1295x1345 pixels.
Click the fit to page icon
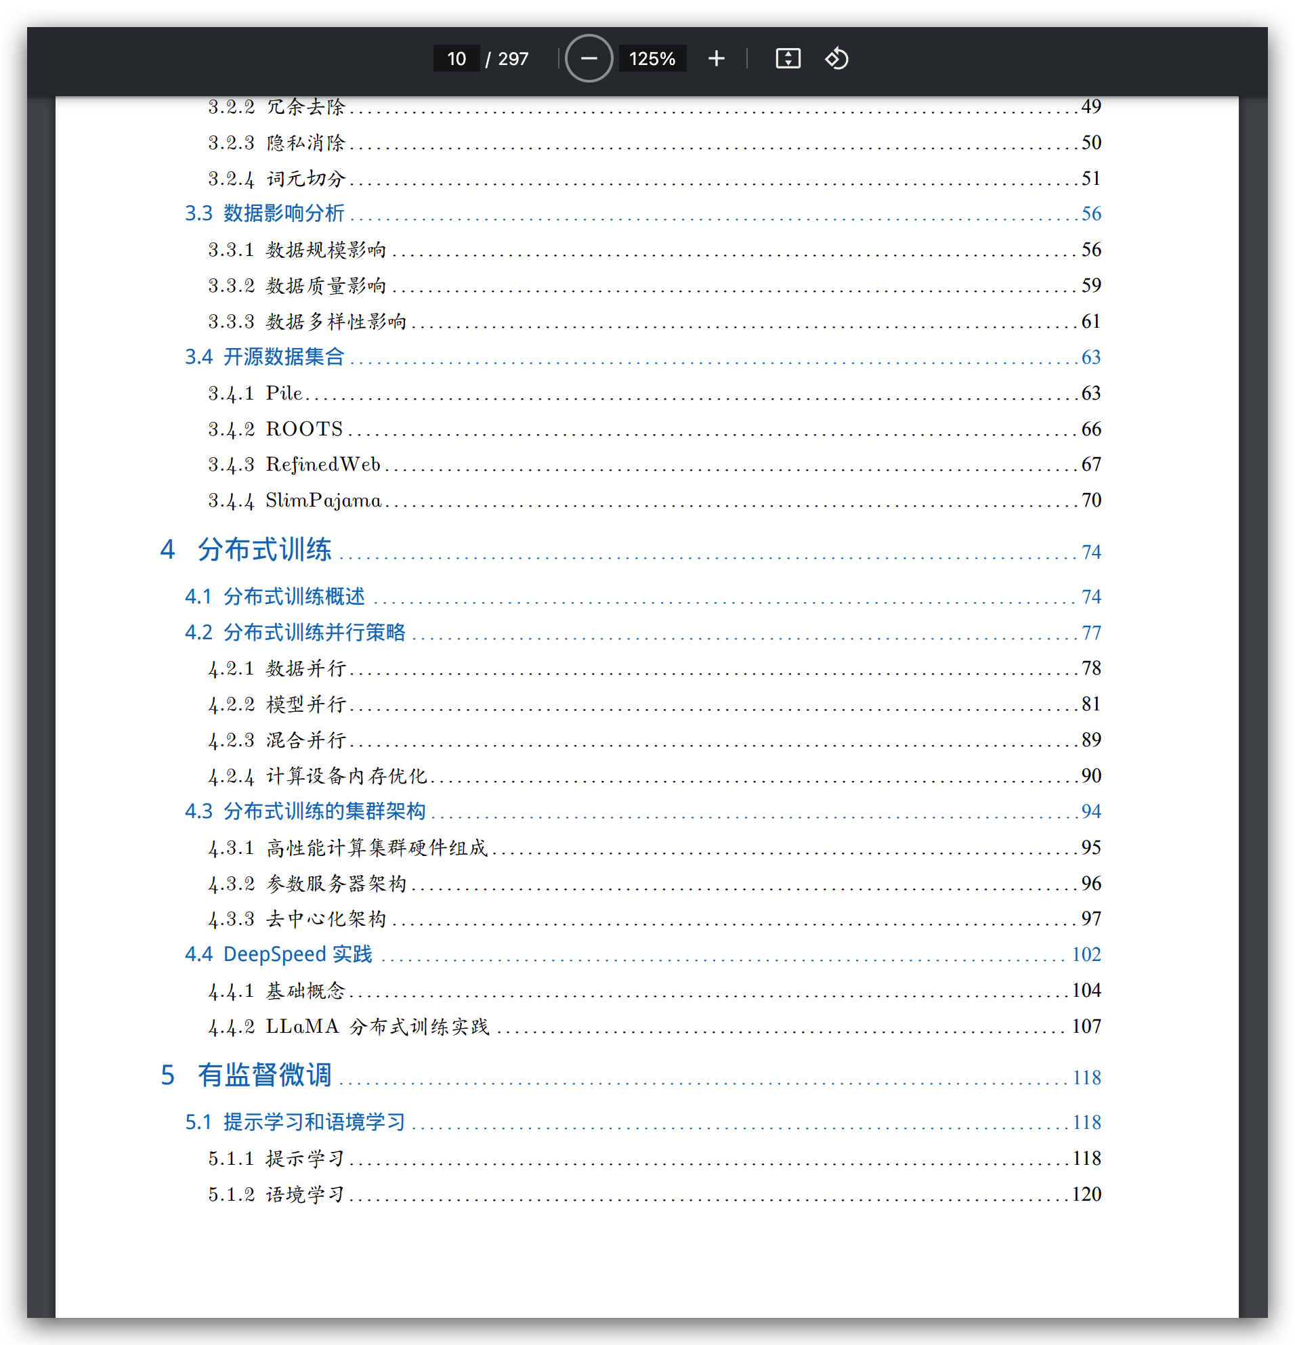coord(787,58)
